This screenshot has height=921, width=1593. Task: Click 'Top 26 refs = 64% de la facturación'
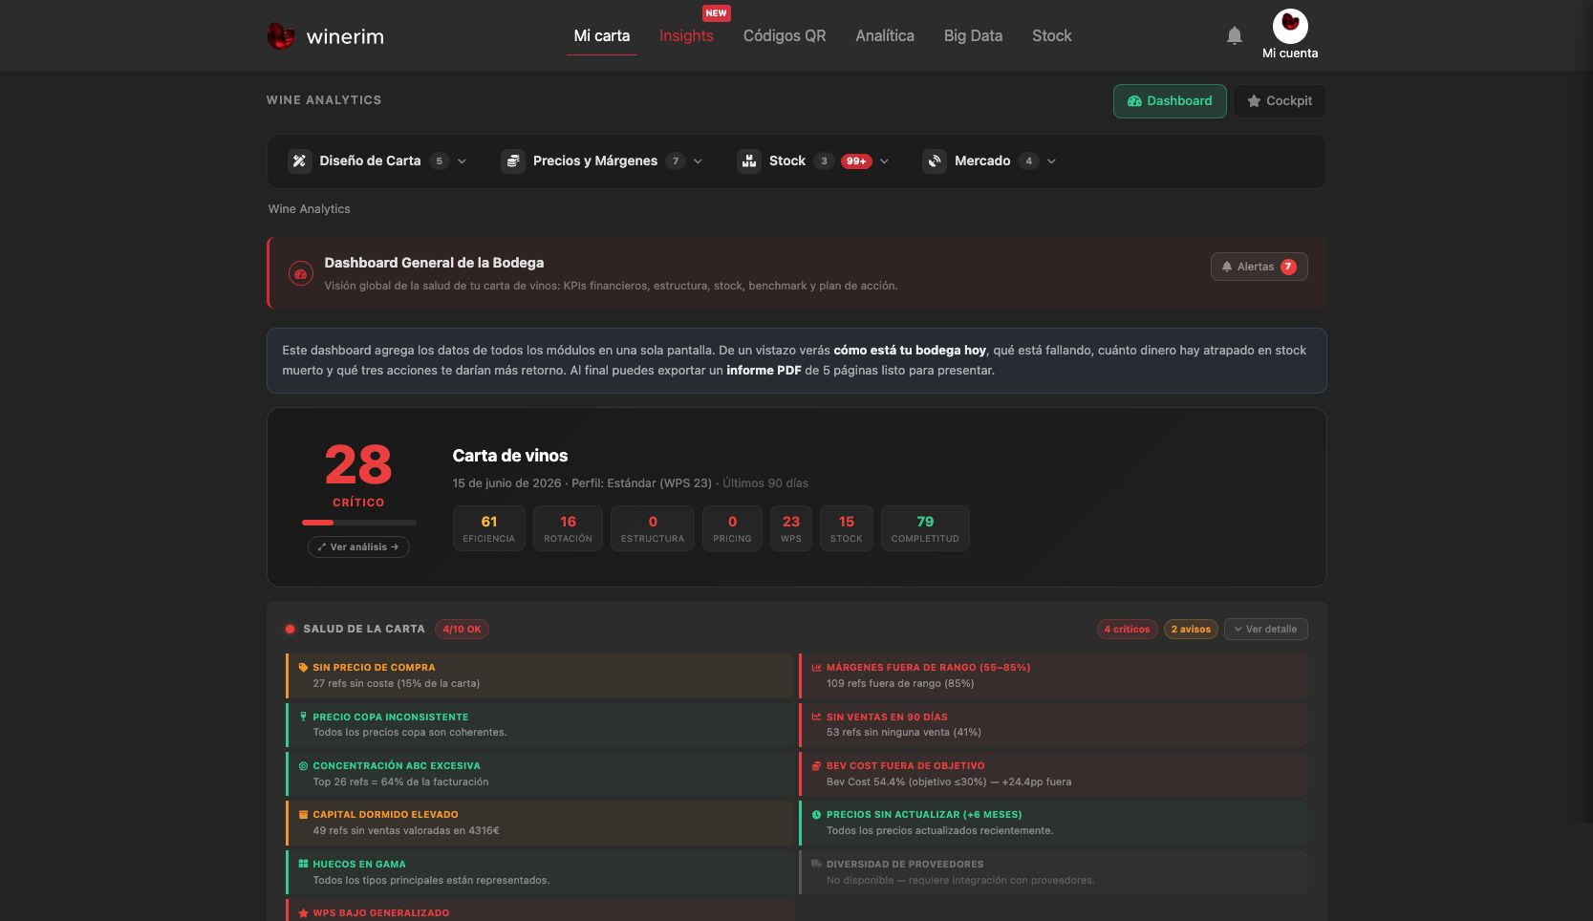(400, 782)
